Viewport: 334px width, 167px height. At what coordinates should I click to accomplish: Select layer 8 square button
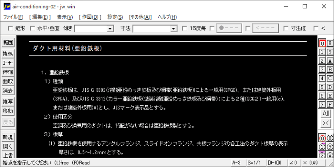[x=330, y=43]
